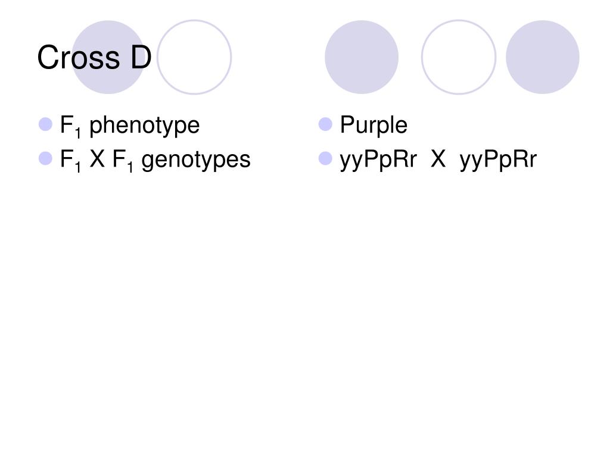Viewport: 610px width, 457px height.
Task: Select the word "genotypes"
Action: [196, 161]
